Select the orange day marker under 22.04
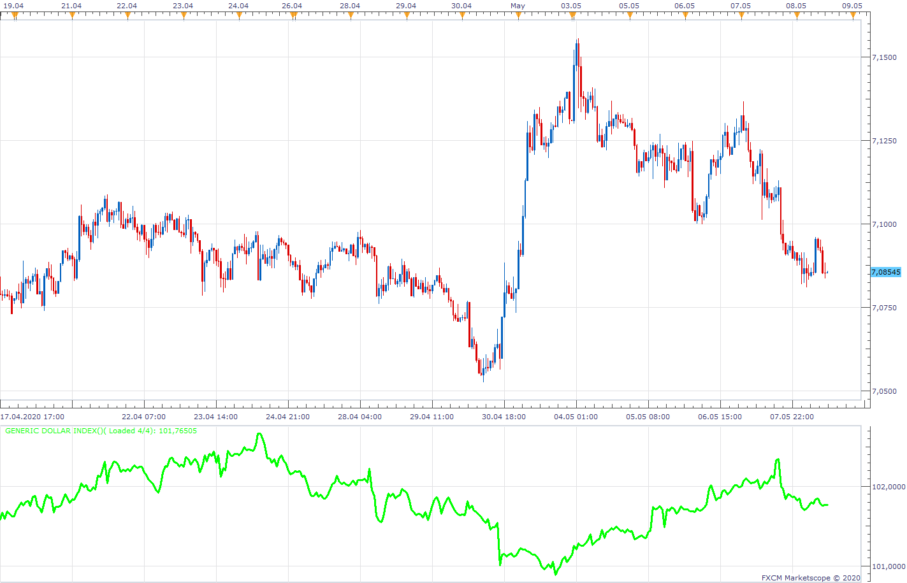The height and width of the screenshot is (583, 907). [127, 16]
